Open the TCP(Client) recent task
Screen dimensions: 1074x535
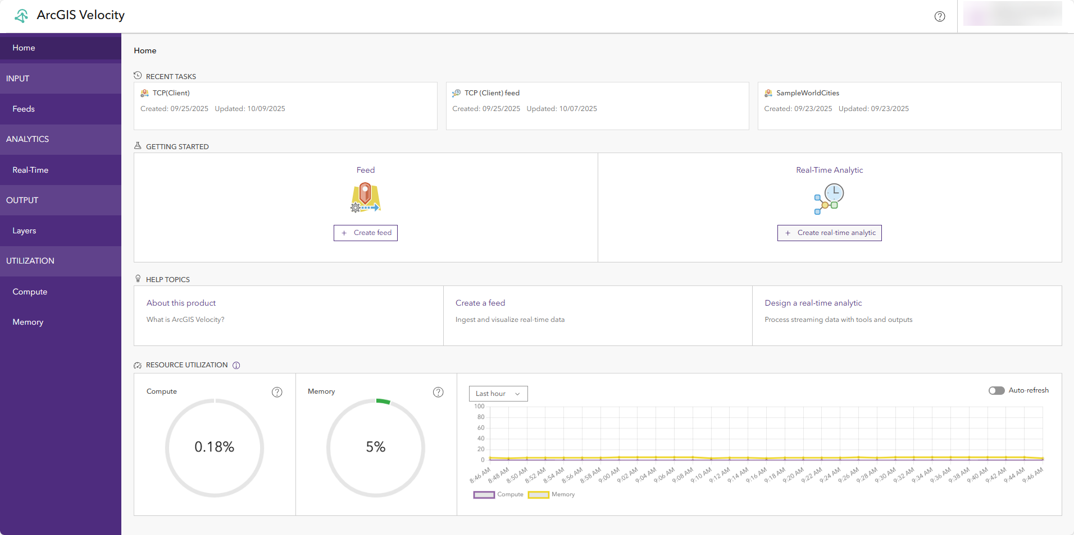point(285,106)
